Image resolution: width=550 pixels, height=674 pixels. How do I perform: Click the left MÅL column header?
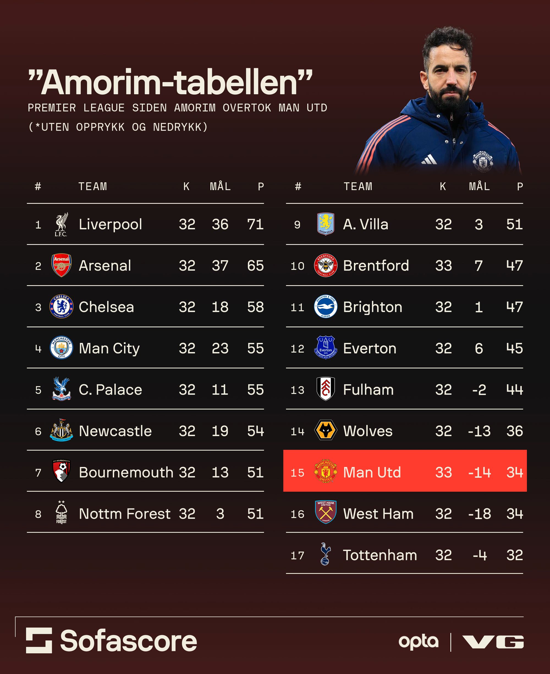(x=220, y=186)
